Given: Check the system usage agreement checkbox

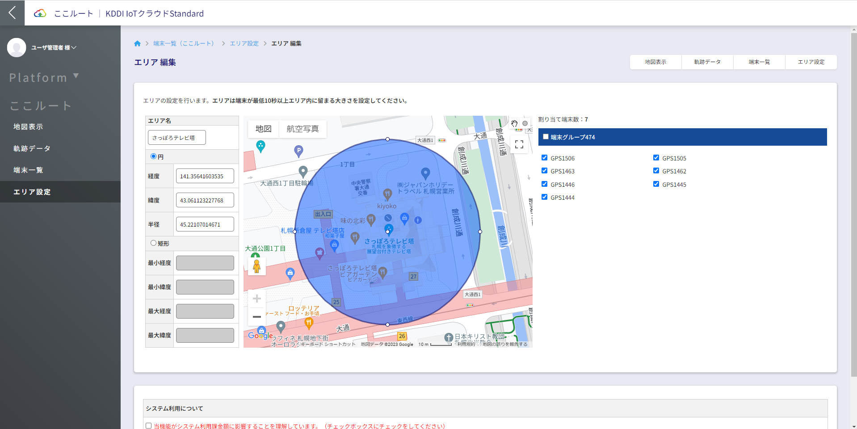Looking at the screenshot, I should (148, 425).
